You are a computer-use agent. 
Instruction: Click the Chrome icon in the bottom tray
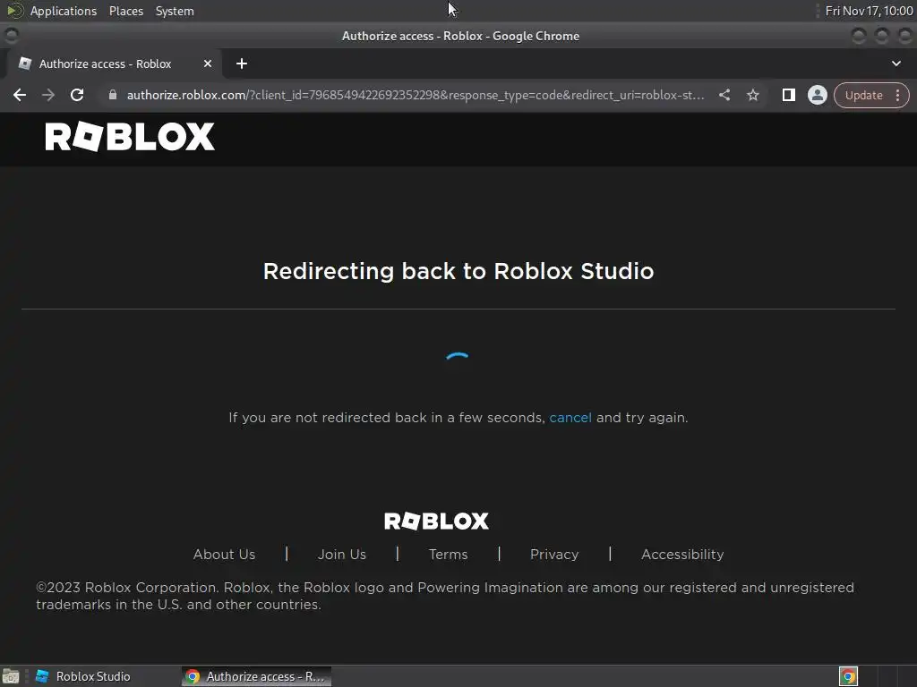tap(848, 676)
